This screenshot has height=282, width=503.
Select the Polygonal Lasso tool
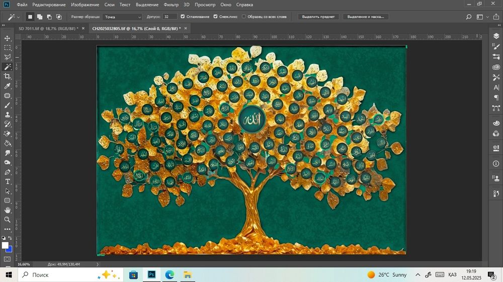7,57
